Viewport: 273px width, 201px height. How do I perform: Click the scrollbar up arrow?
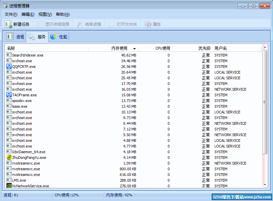tap(265, 47)
